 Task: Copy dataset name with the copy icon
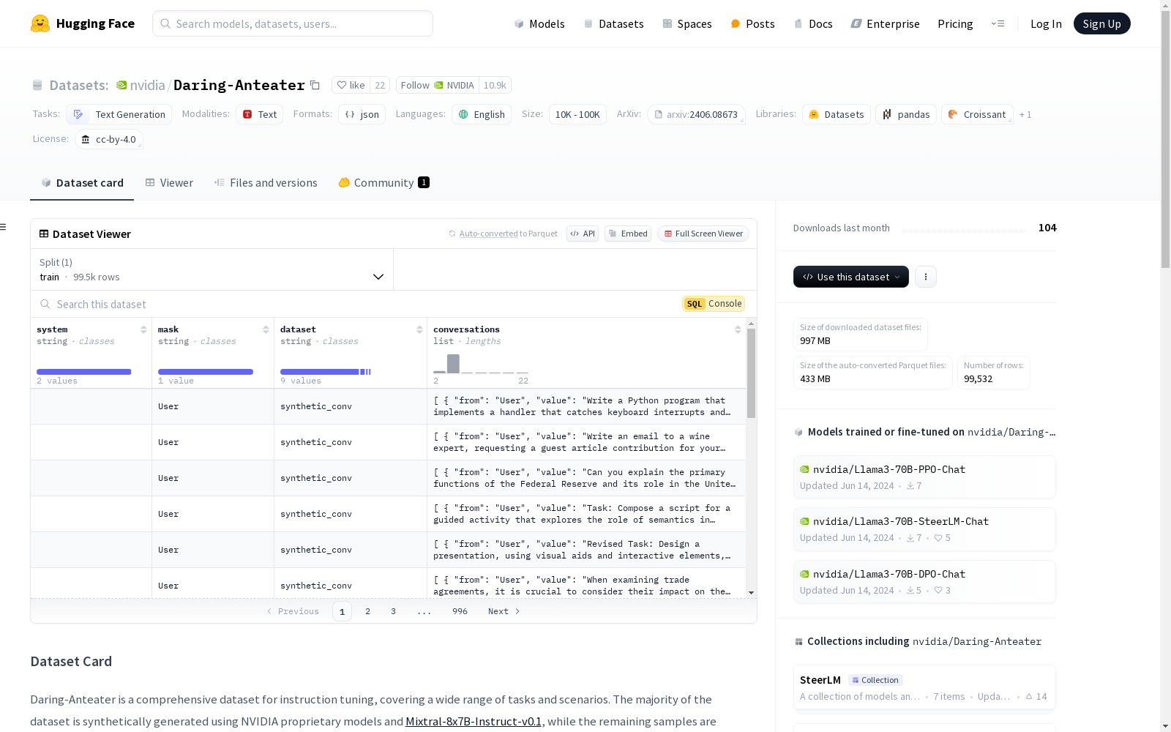[315, 85]
